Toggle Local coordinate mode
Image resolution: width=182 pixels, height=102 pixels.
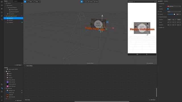(x=90, y=2)
